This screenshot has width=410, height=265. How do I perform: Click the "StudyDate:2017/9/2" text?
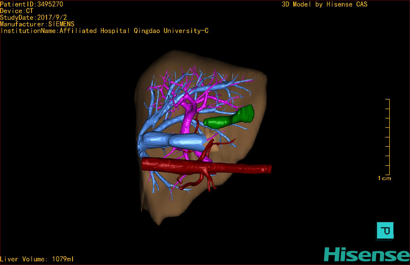coord(33,17)
